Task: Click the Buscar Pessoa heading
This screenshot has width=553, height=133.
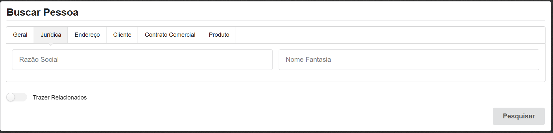Action: click(42, 12)
